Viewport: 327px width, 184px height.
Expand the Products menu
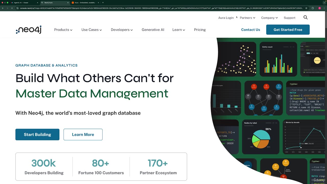(x=63, y=30)
